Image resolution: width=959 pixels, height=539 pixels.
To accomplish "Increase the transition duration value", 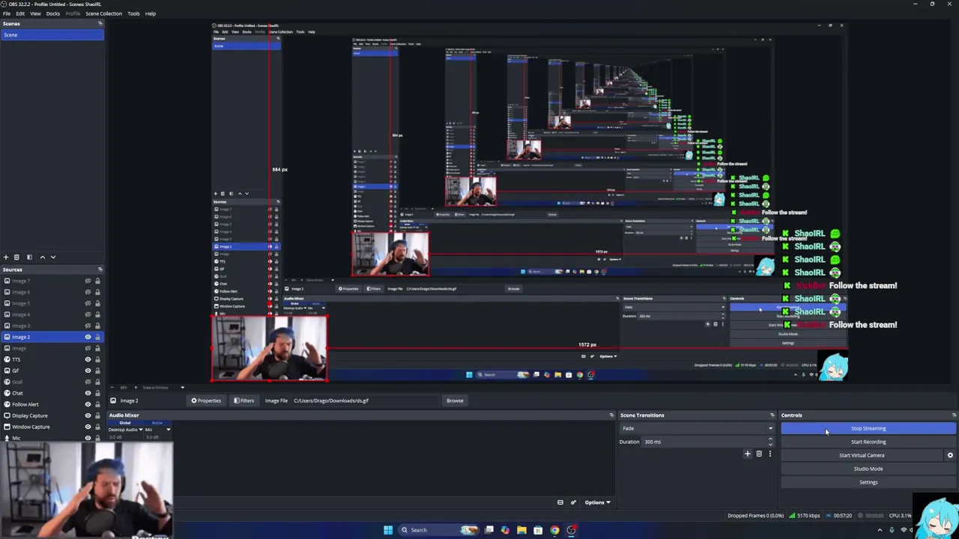I will click(770, 439).
